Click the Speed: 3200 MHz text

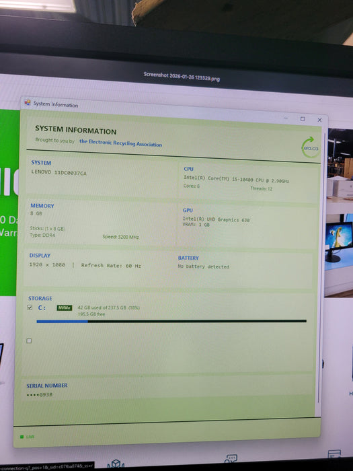pos(120,237)
